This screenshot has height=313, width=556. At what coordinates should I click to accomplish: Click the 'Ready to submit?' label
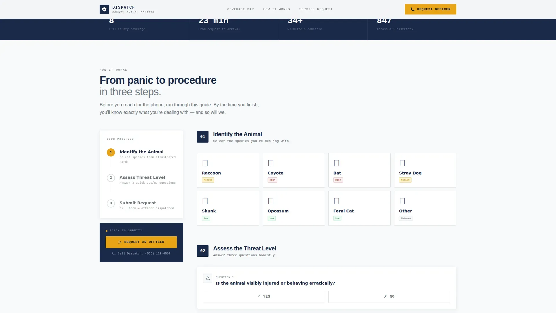click(x=126, y=231)
